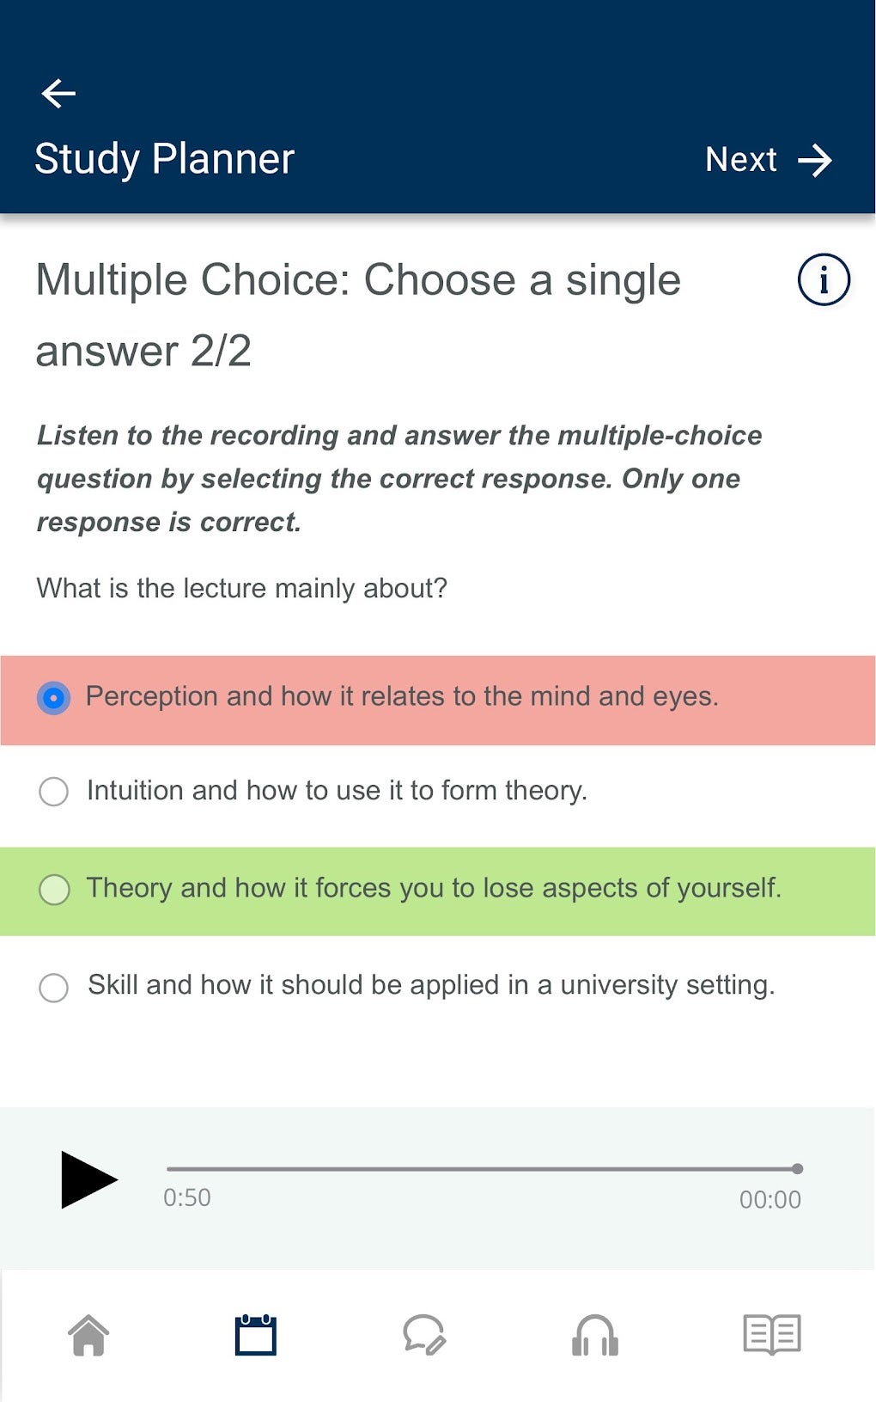Open the headphones listening icon
The image size is (876, 1402).
(595, 1336)
